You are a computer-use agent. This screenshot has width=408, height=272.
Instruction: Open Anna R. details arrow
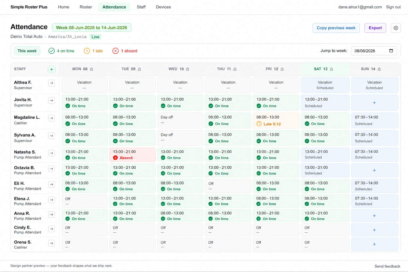[x=52, y=214]
